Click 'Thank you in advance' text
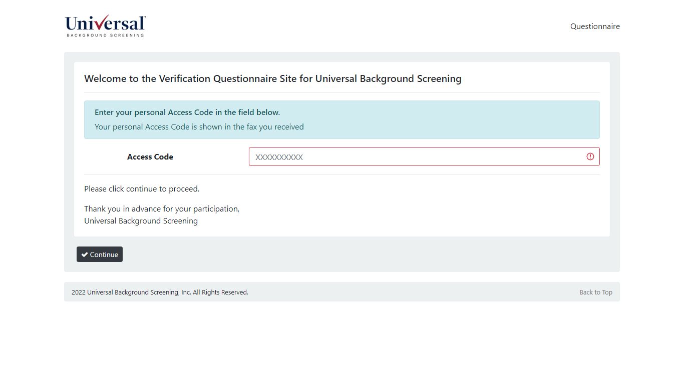Viewport: 684px width, 384px height. [162, 209]
